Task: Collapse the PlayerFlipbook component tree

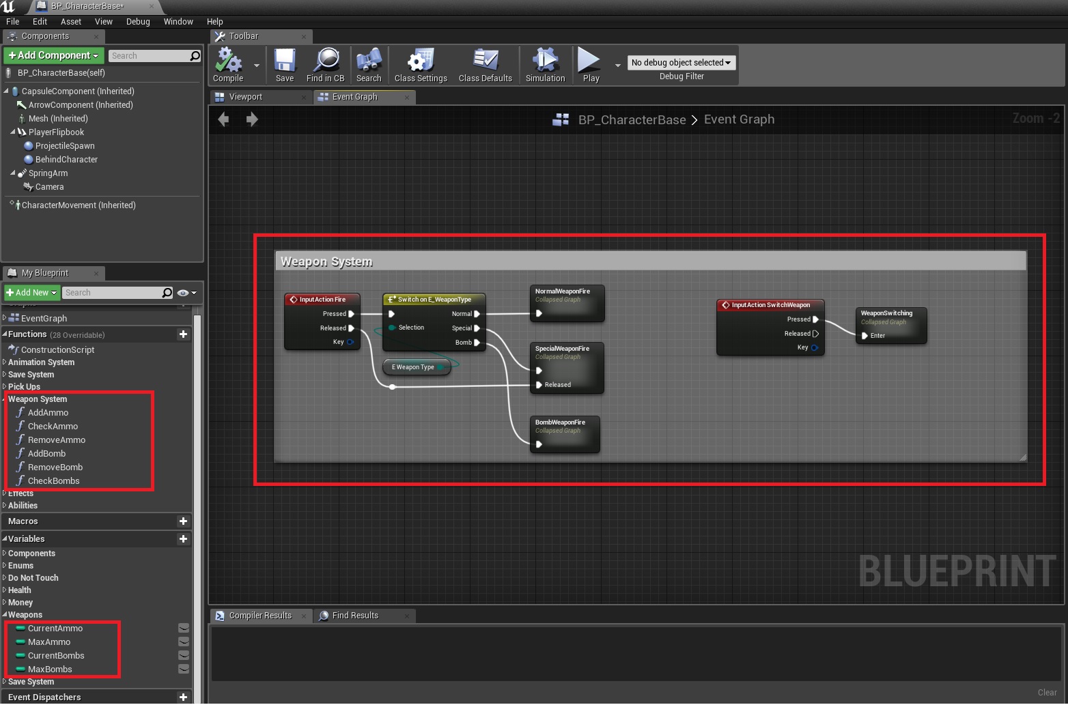Action: 13,132
